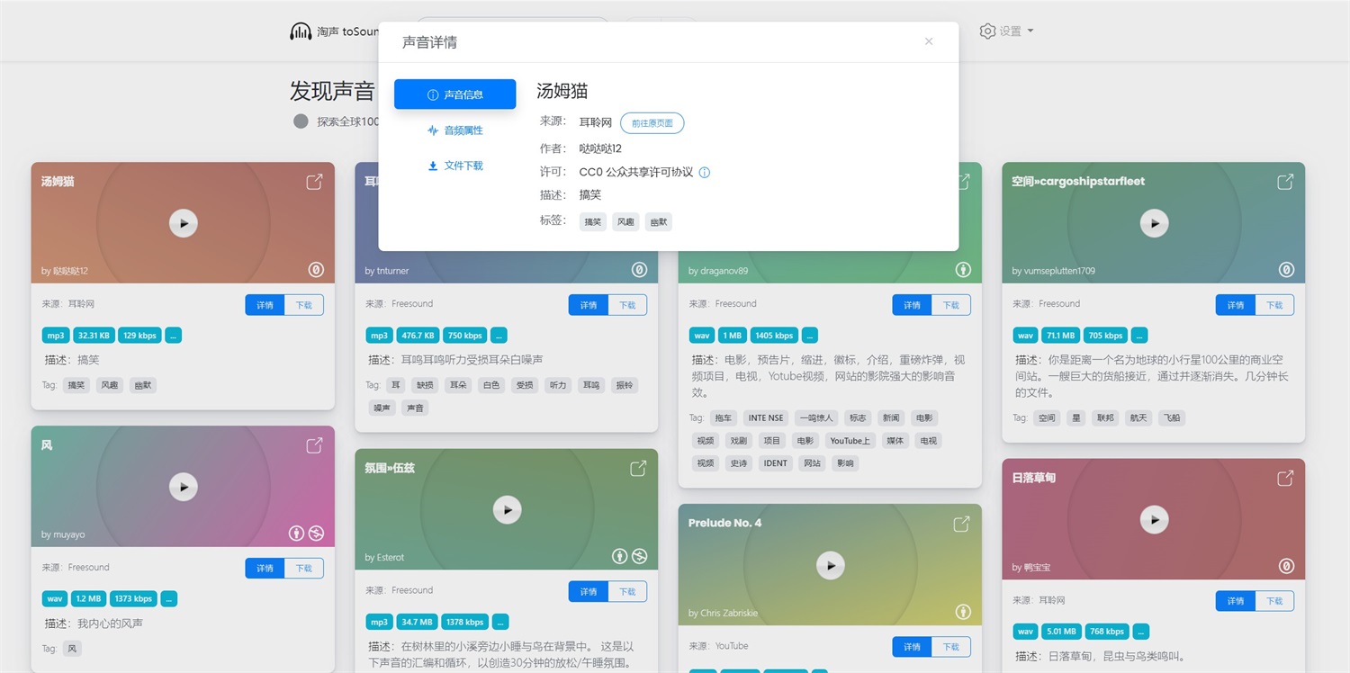Screen dimensions: 1350x673
Task: Click IDENT tag on draganov89 card
Action: click(776, 463)
